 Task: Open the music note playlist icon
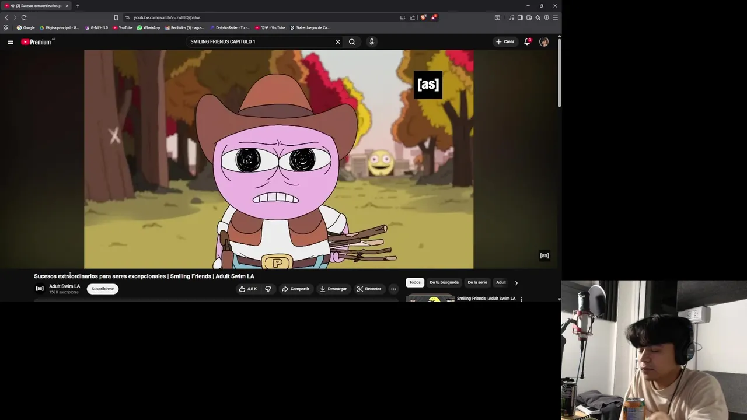[x=512, y=17]
